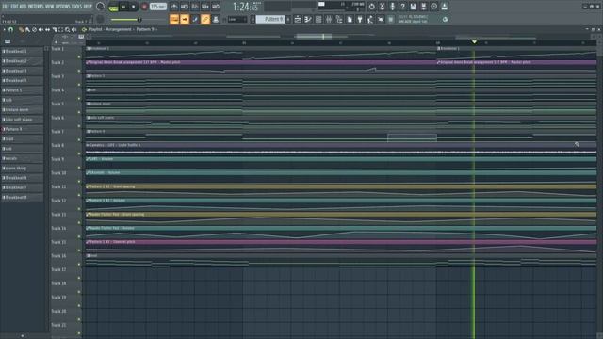Toggle the magnet snap icon in playlist
Image resolution: width=603 pixels, height=339 pixels.
point(10,29)
